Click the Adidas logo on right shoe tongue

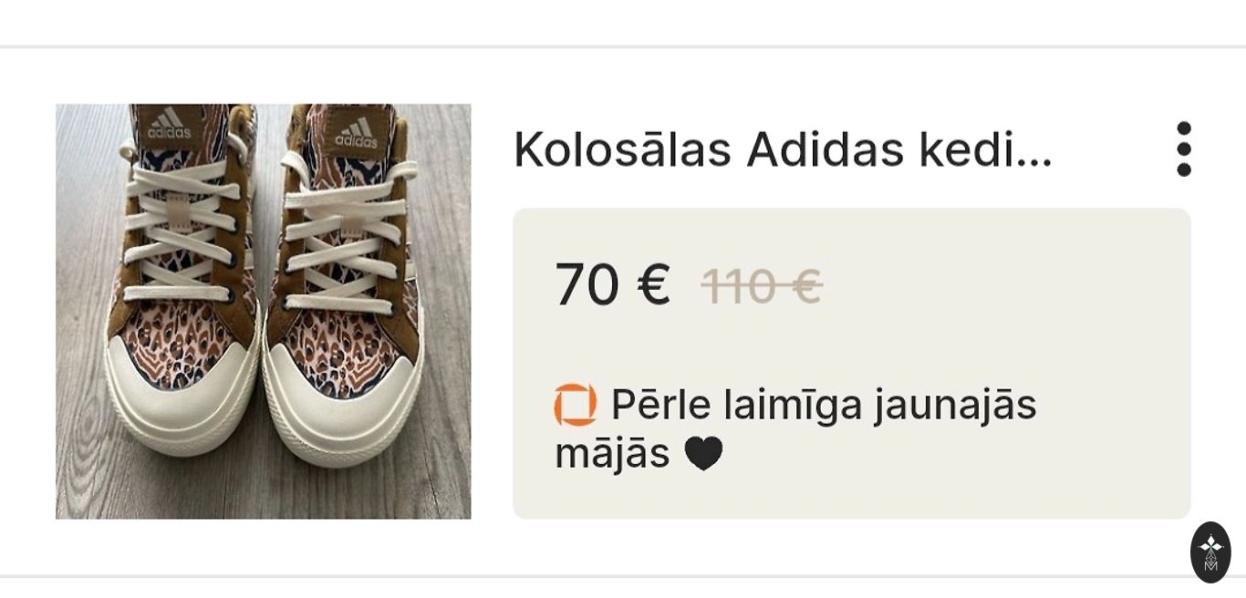tap(356, 134)
